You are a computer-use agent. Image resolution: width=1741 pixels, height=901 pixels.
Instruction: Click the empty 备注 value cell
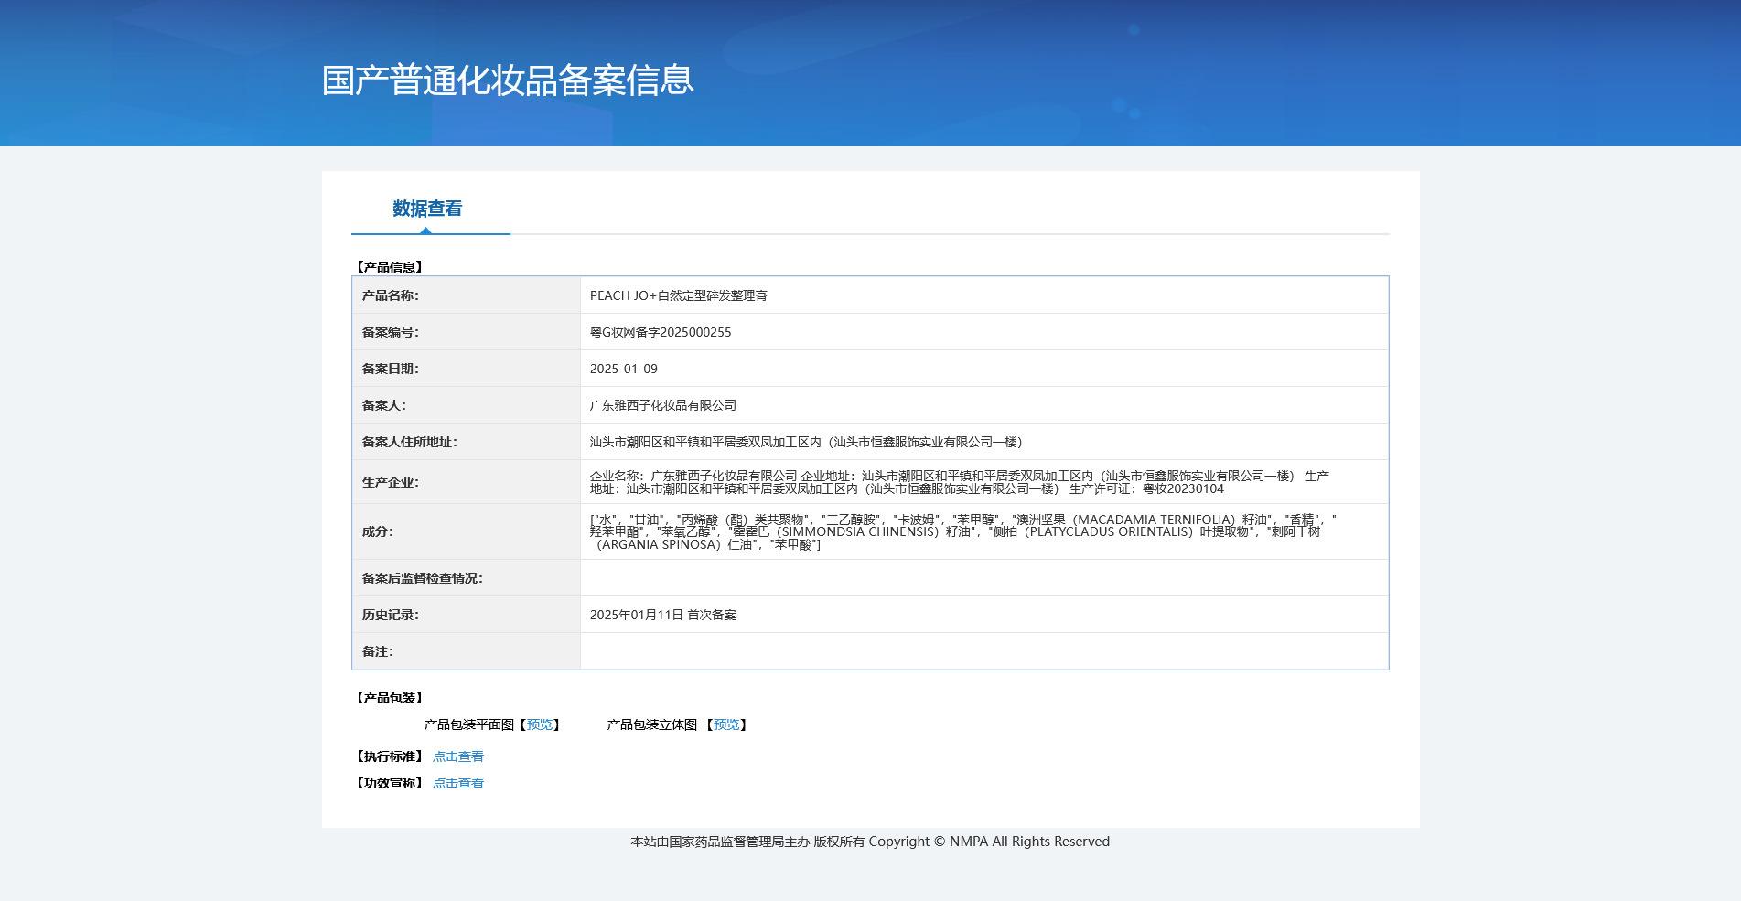[x=983, y=651]
